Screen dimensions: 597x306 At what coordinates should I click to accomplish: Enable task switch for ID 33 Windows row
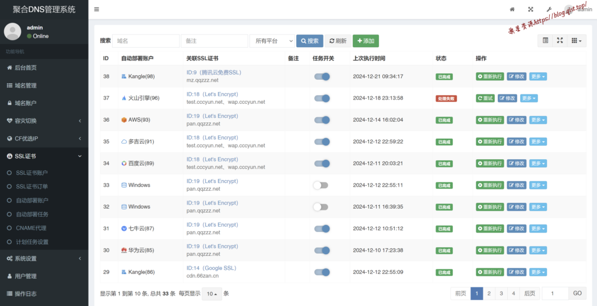click(321, 185)
